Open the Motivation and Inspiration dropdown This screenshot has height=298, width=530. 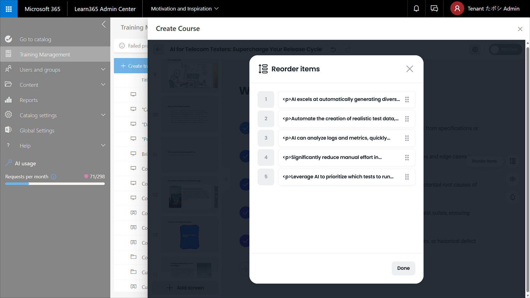point(184,9)
